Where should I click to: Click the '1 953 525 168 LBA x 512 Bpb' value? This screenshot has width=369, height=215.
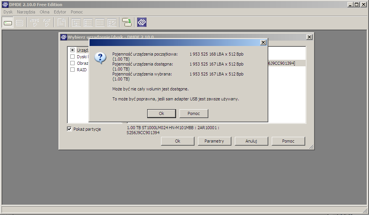(216, 54)
